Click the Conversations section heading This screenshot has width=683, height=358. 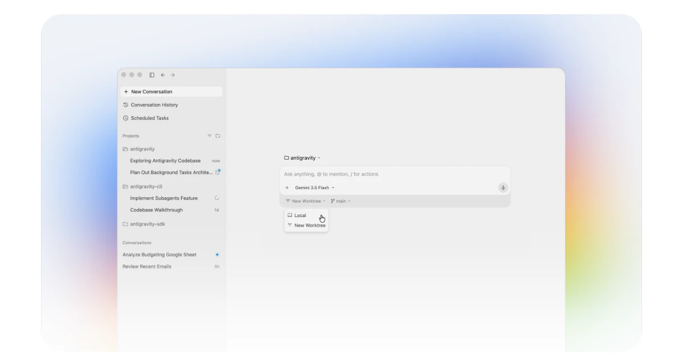point(137,243)
